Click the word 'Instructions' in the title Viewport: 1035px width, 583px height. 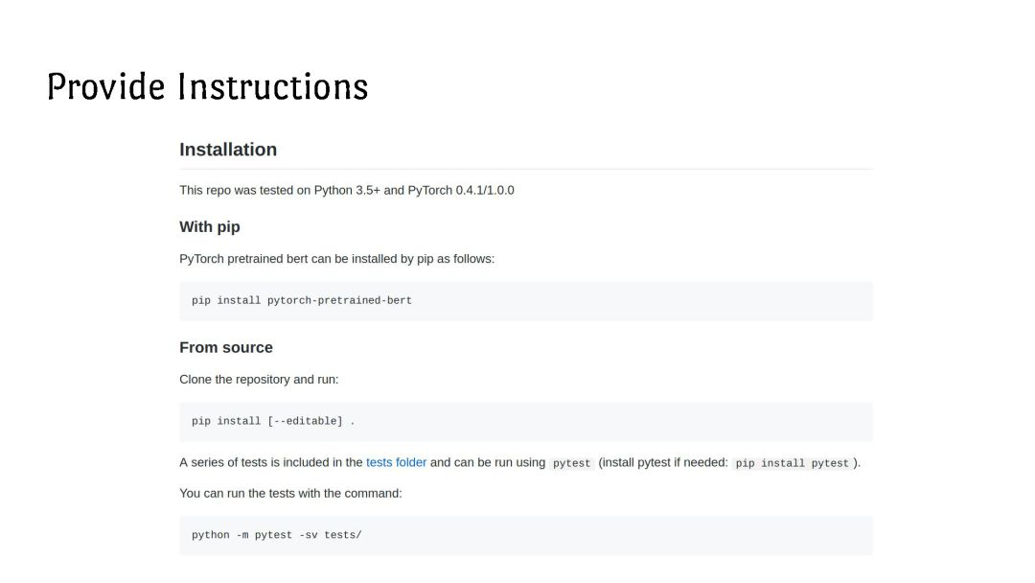(x=273, y=86)
